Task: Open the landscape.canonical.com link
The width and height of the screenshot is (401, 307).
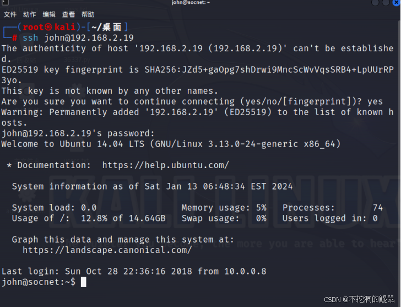Action: click(107, 250)
